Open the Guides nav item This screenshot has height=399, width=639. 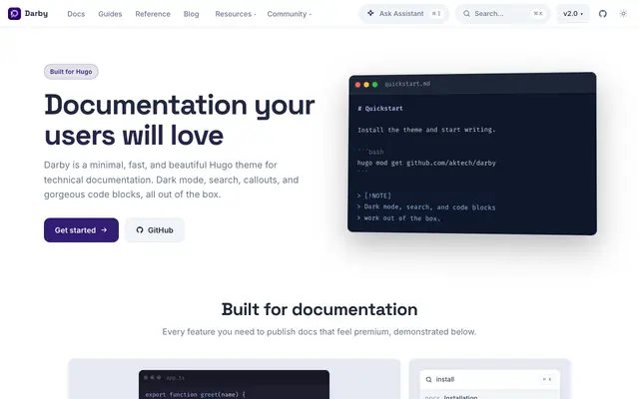pyautogui.click(x=110, y=14)
